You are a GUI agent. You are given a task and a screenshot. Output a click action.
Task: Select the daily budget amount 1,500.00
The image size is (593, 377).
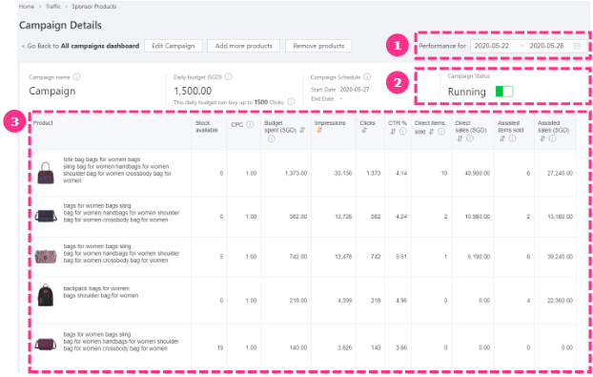click(x=193, y=91)
